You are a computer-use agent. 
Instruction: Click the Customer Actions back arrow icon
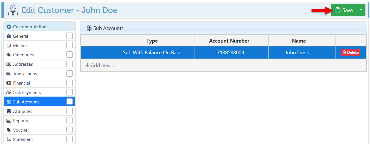pyautogui.click(x=9, y=27)
